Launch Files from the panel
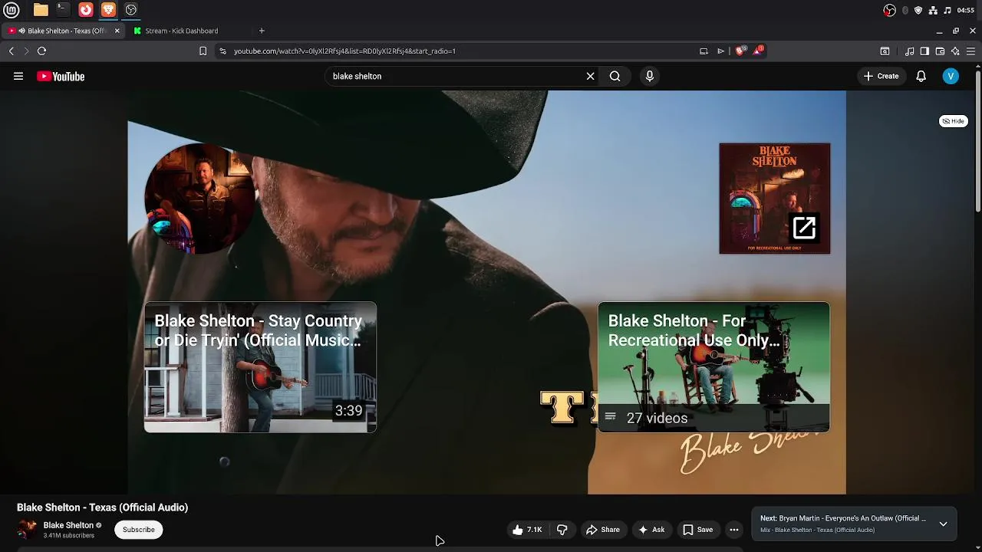This screenshot has height=552, width=982. (41, 10)
